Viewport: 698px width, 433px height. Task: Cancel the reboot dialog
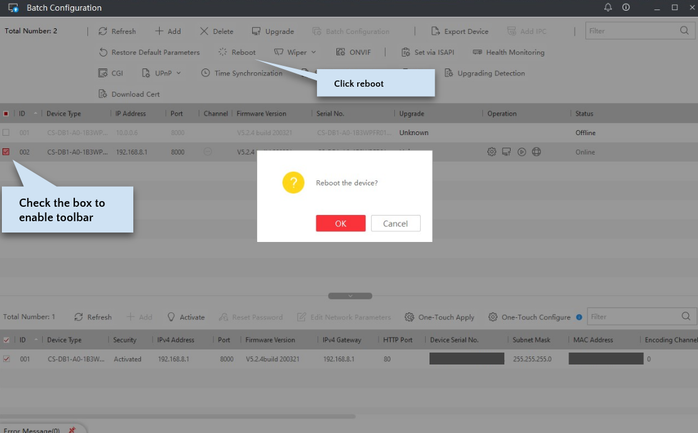click(x=396, y=224)
